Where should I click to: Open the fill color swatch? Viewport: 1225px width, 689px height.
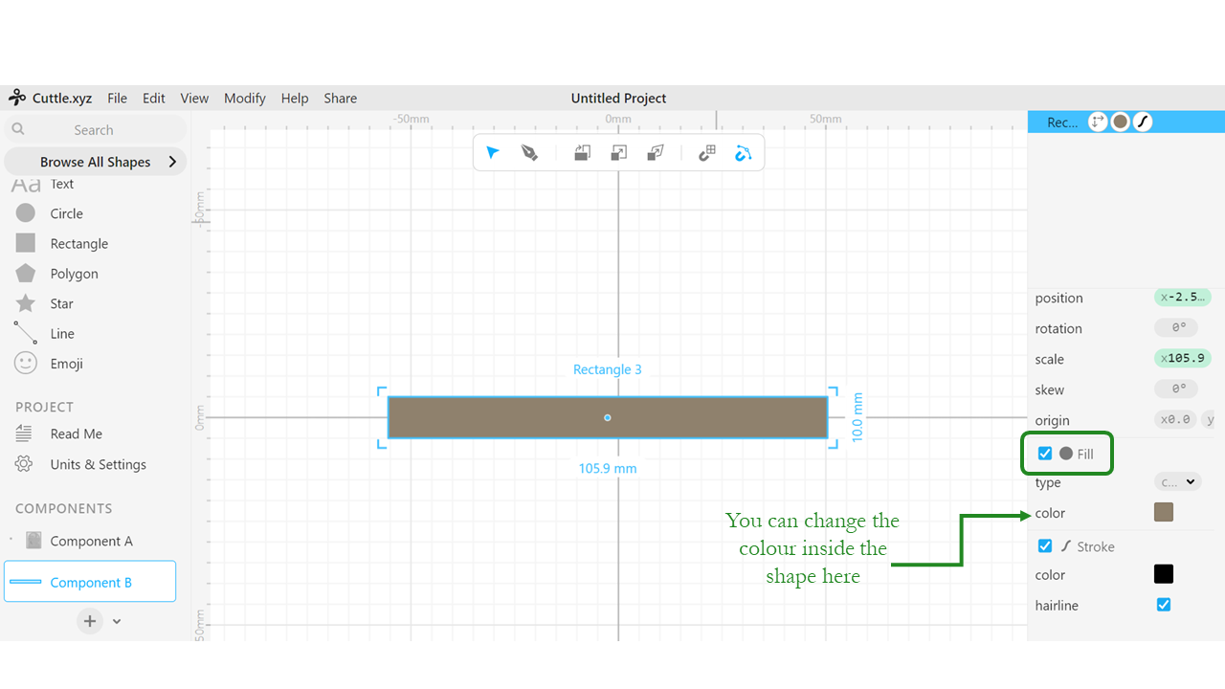click(1164, 513)
